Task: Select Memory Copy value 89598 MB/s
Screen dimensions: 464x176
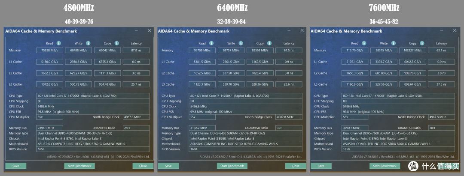Action: [x=260, y=51]
